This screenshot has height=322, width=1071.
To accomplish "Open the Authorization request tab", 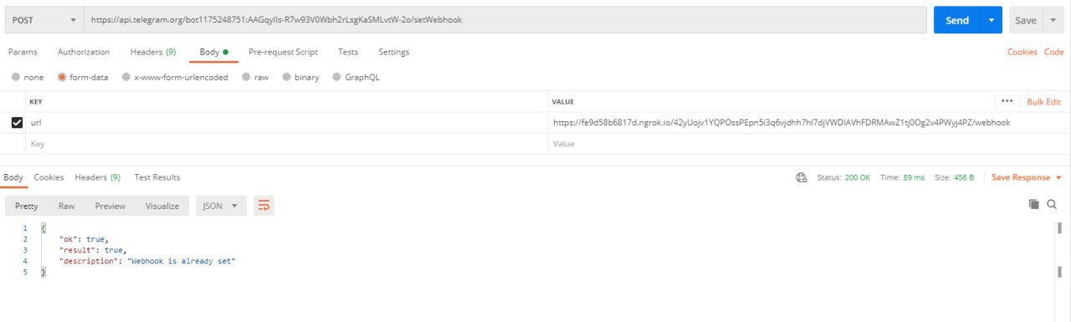I will click(84, 52).
